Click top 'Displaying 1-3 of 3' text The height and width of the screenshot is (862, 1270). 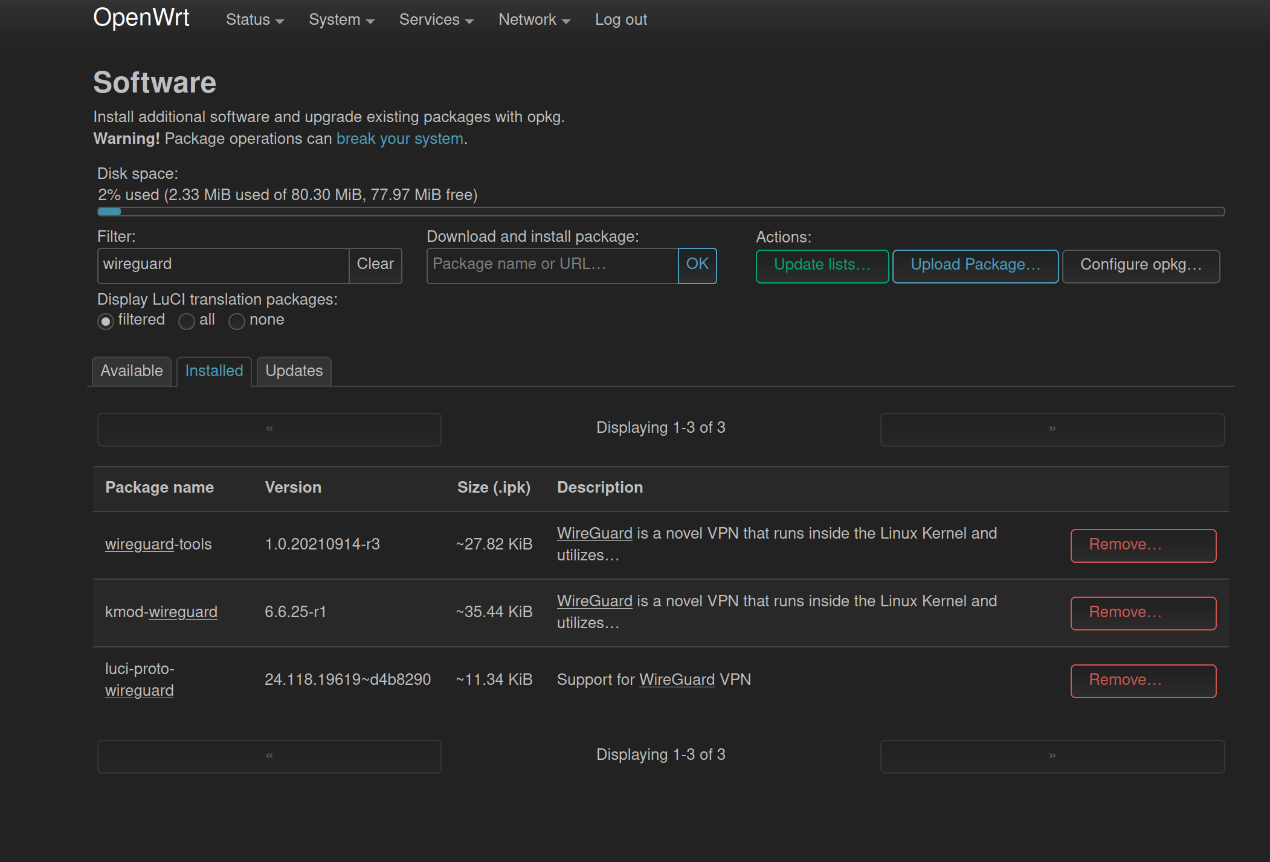[x=661, y=428]
